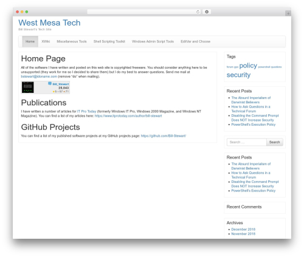Open the December 2018 archive
The height and width of the screenshot is (257, 304).
click(x=243, y=229)
